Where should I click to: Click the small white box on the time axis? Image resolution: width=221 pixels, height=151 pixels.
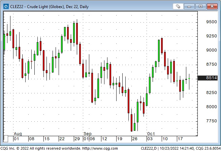pos(6,139)
